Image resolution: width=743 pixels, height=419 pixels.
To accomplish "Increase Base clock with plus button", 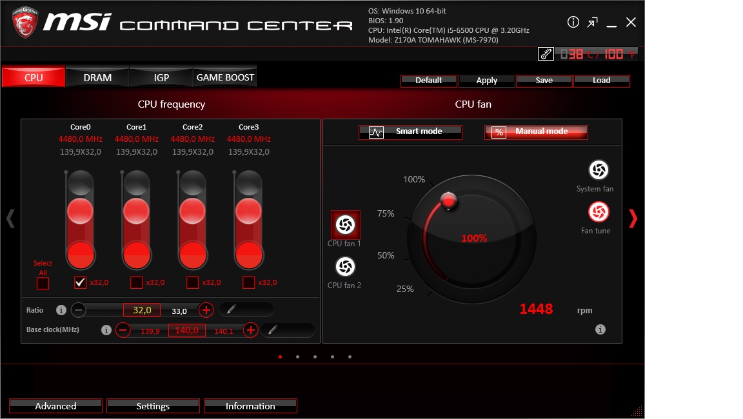I will [250, 330].
